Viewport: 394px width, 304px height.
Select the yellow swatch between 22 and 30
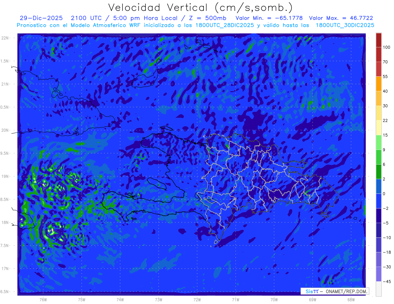click(x=379, y=113)
